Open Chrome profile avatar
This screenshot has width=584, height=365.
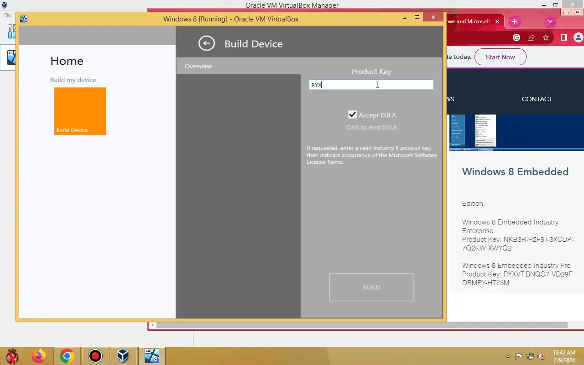(x=579, y=38)
